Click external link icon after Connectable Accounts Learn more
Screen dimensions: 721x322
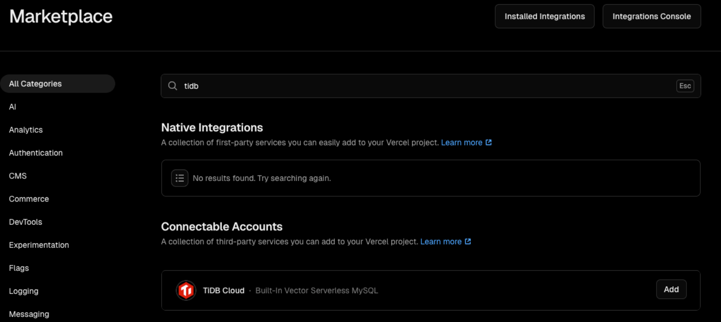click(468, 241)
